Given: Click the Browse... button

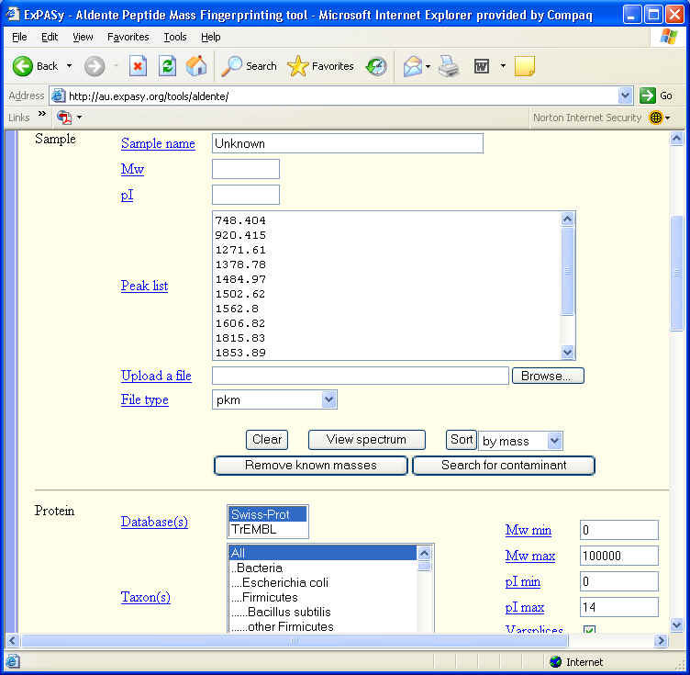Looking at the screenshot, I should 548,376.
